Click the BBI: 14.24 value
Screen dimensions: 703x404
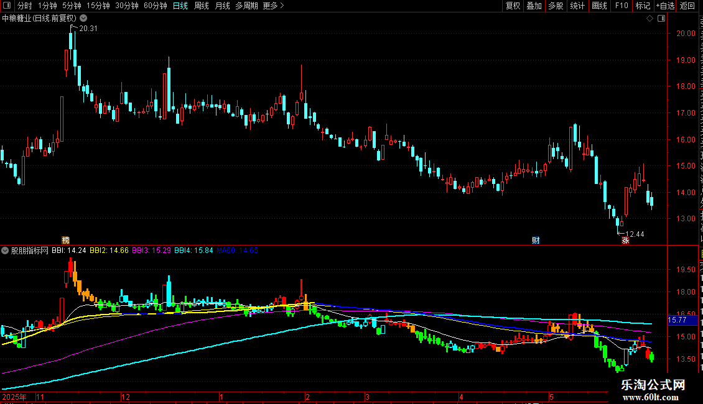(69, 250)
